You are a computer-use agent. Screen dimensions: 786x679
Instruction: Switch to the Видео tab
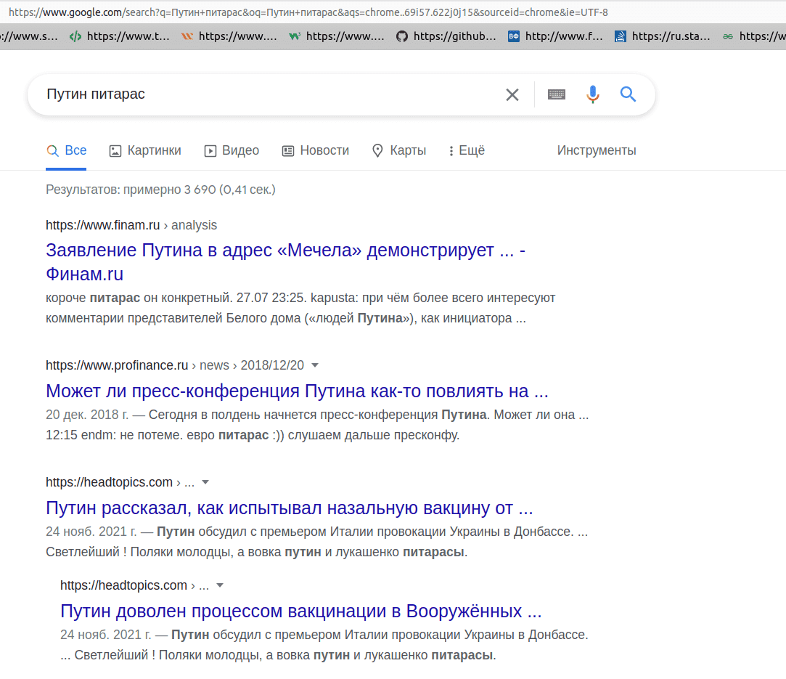[x=232, y=151]
